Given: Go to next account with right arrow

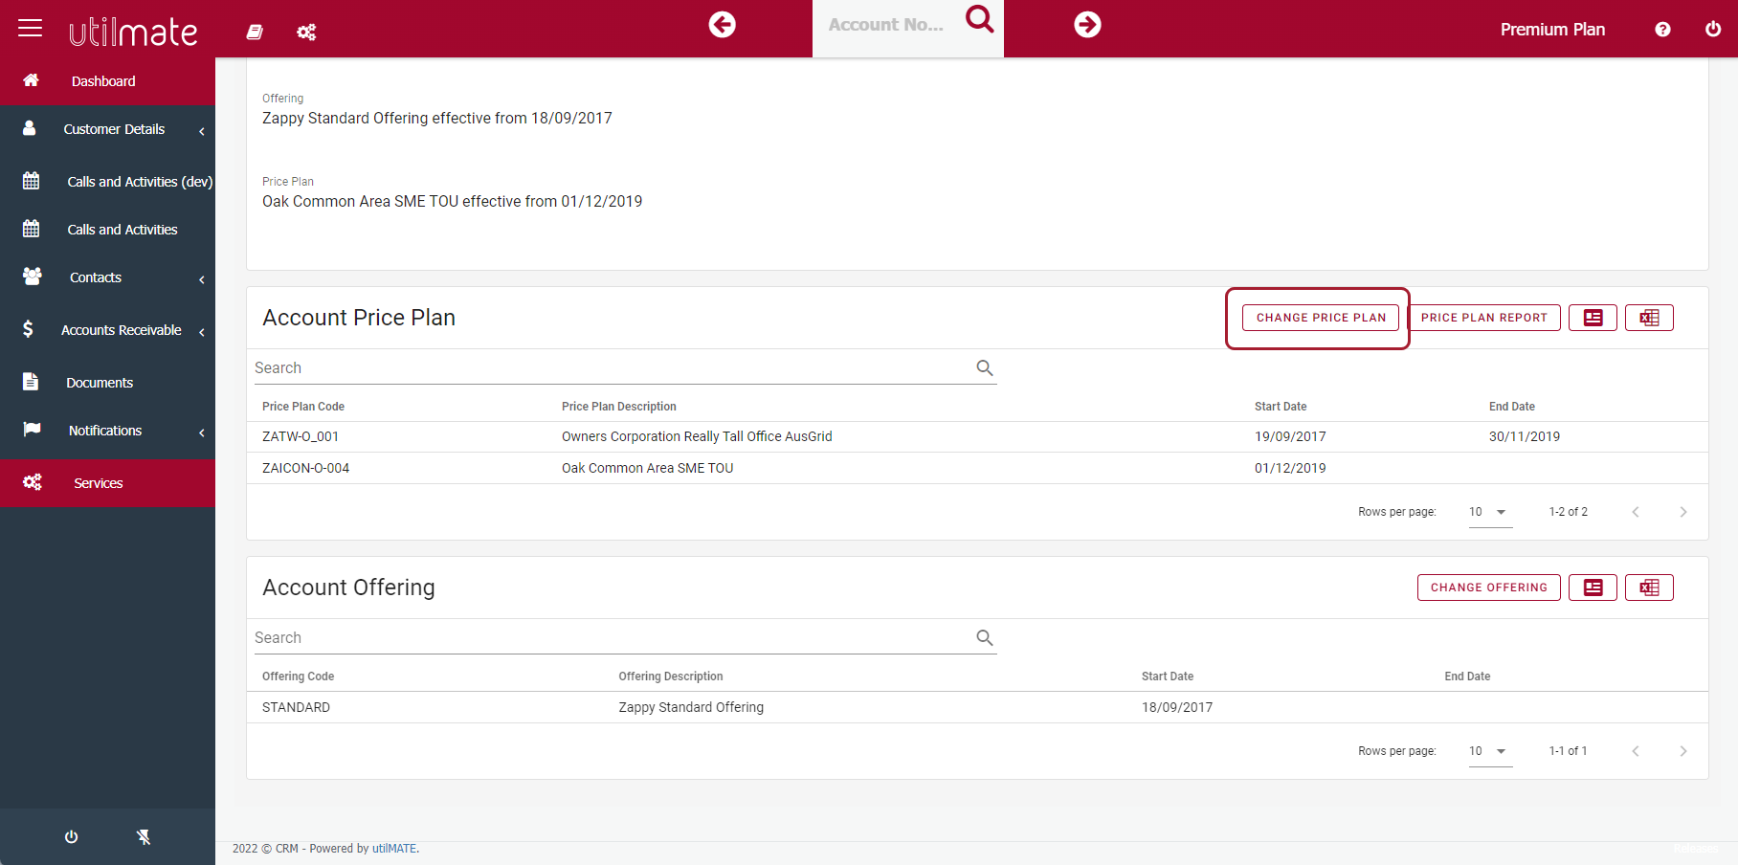Looking at the screenshot, I should (1087, 24).
